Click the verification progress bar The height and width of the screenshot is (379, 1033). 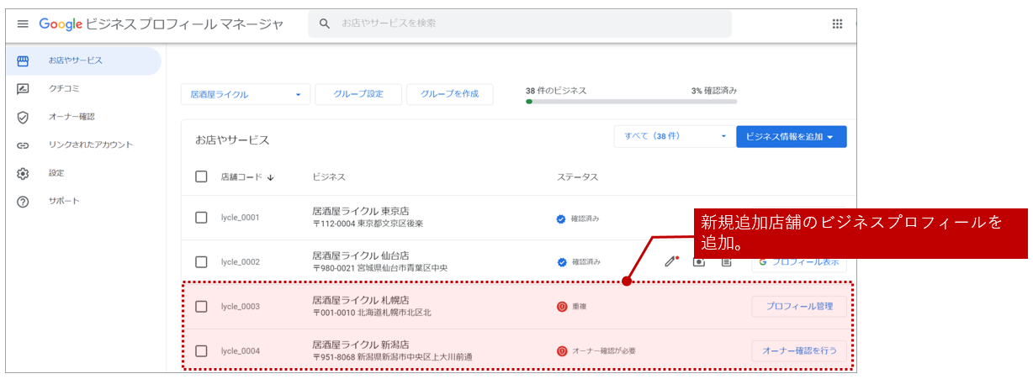(x=631, y=102)
